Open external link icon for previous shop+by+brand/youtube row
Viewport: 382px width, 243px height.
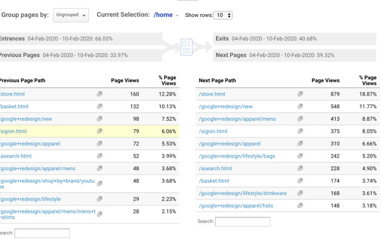point(99,184)
